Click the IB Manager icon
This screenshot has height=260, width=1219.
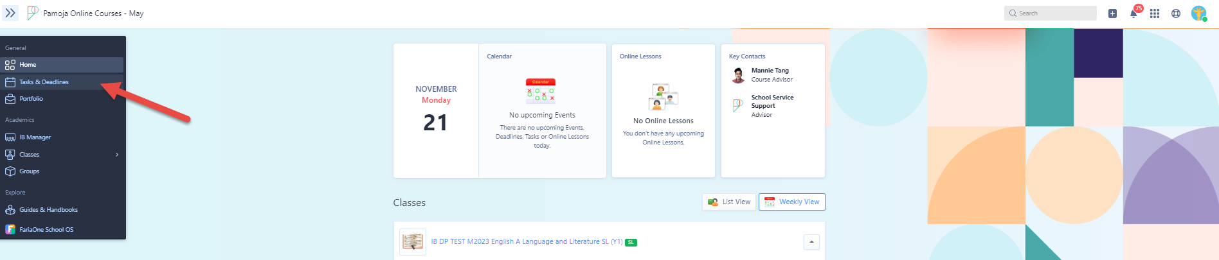10,137
